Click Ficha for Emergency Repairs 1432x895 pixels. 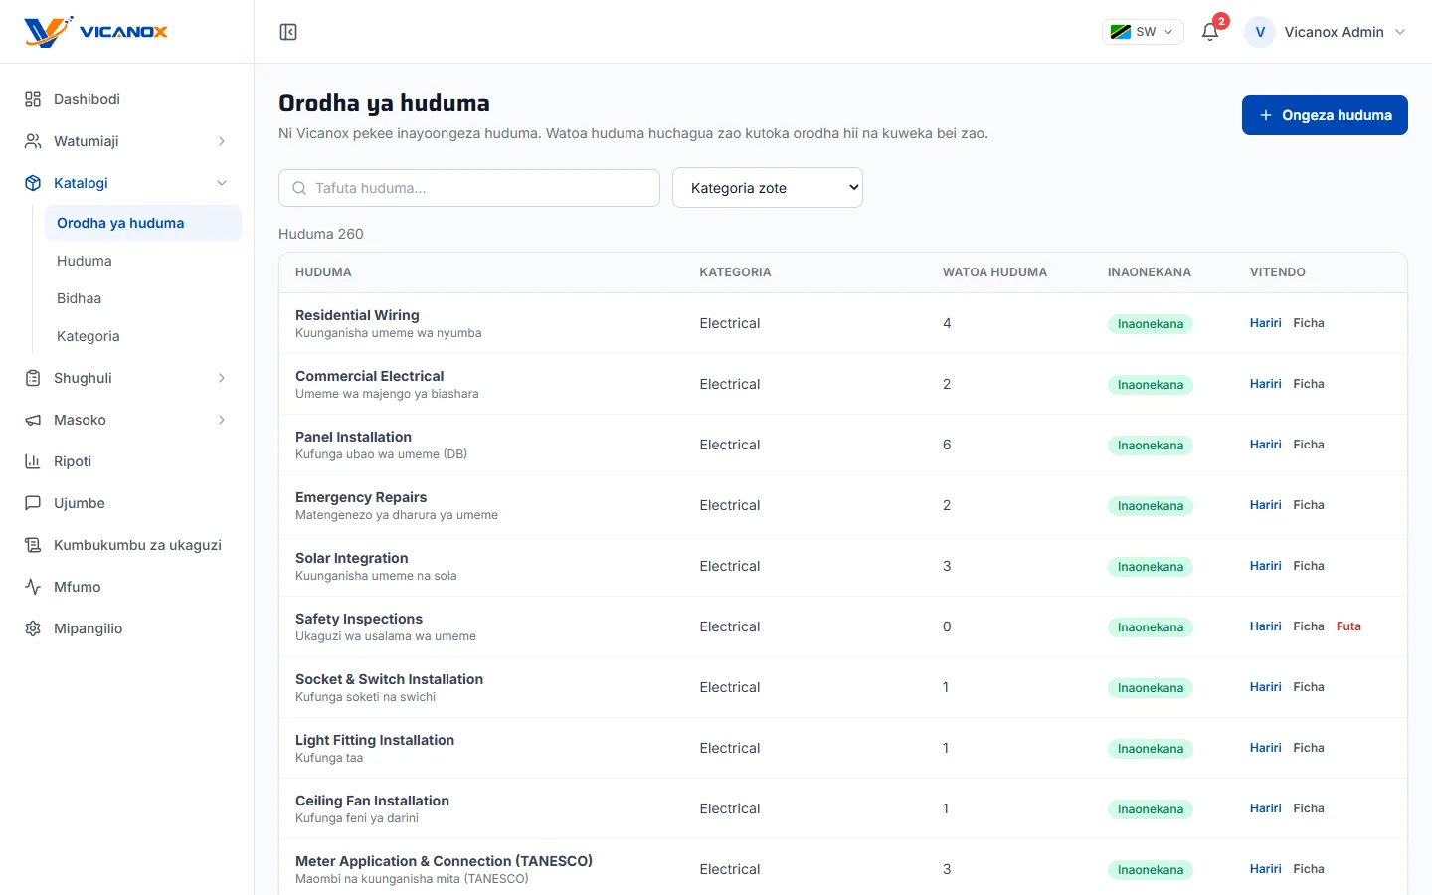click(x=1309, y=505)
